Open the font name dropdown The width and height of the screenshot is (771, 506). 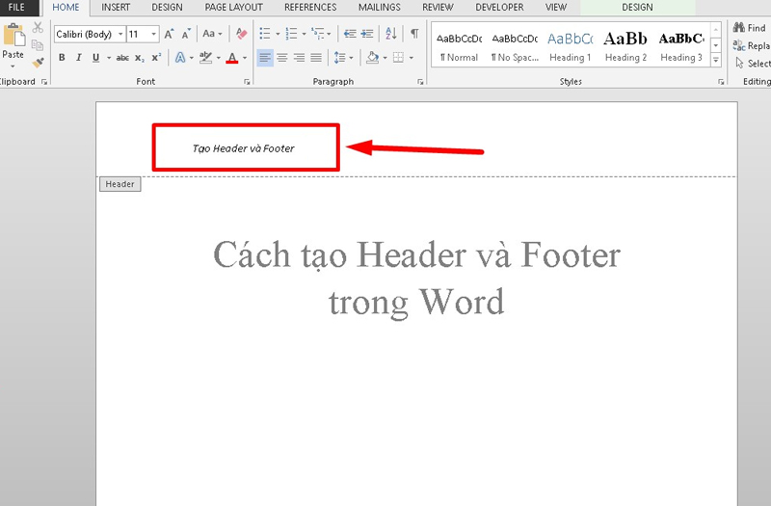pyautogui.click(x=120, y=34)
